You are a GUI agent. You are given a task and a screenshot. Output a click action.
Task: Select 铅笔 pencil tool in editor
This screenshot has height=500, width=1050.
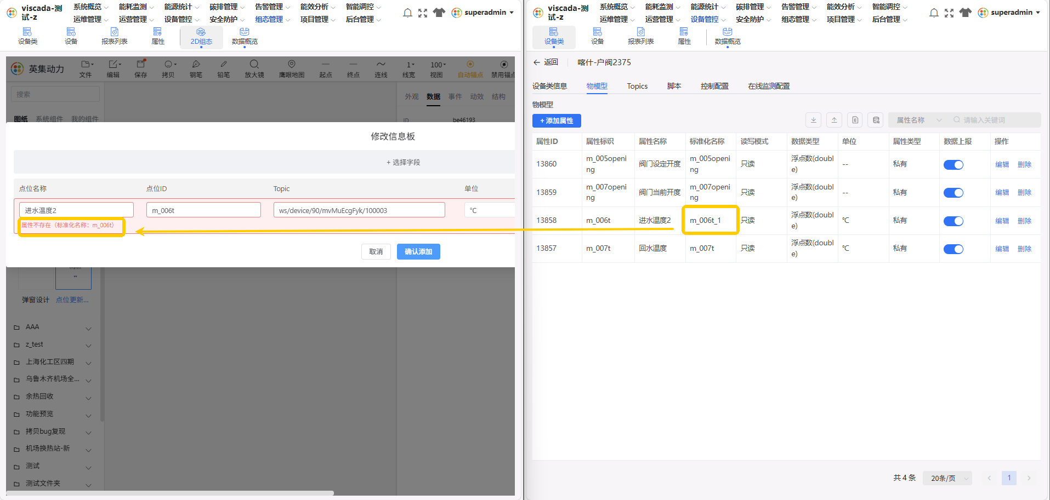tap(224, 69)
